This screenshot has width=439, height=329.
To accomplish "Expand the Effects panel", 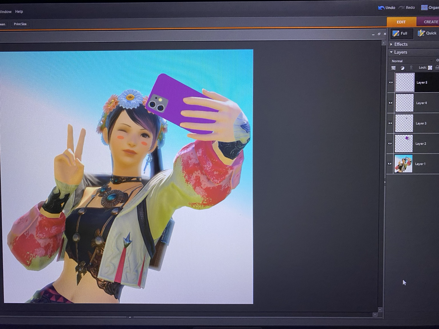I will click(x=391, y=44).
